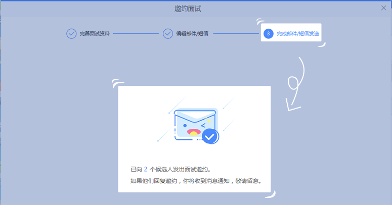Click the number 3 step circle
Image resolution: width=392 pixels, height=205 pixels.
click(x=268, y=33)
